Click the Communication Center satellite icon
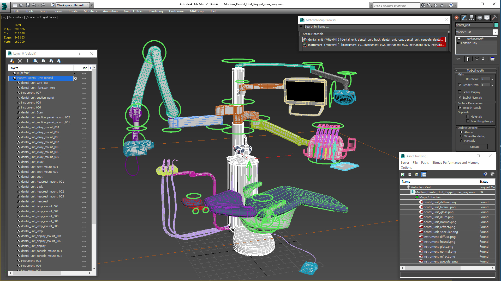The height and width of the screenshot is (281, 501). point(436,5)
